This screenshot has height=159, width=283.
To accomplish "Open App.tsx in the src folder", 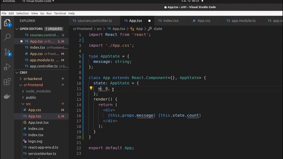I will pos(42,116).
